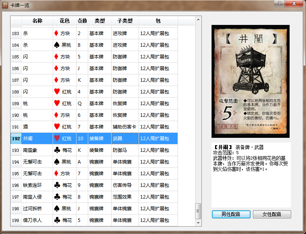The height and width of the screenshot is (234, 306).
Task: Click 12人局扩展包 in row 199
Action: point(155,220)
